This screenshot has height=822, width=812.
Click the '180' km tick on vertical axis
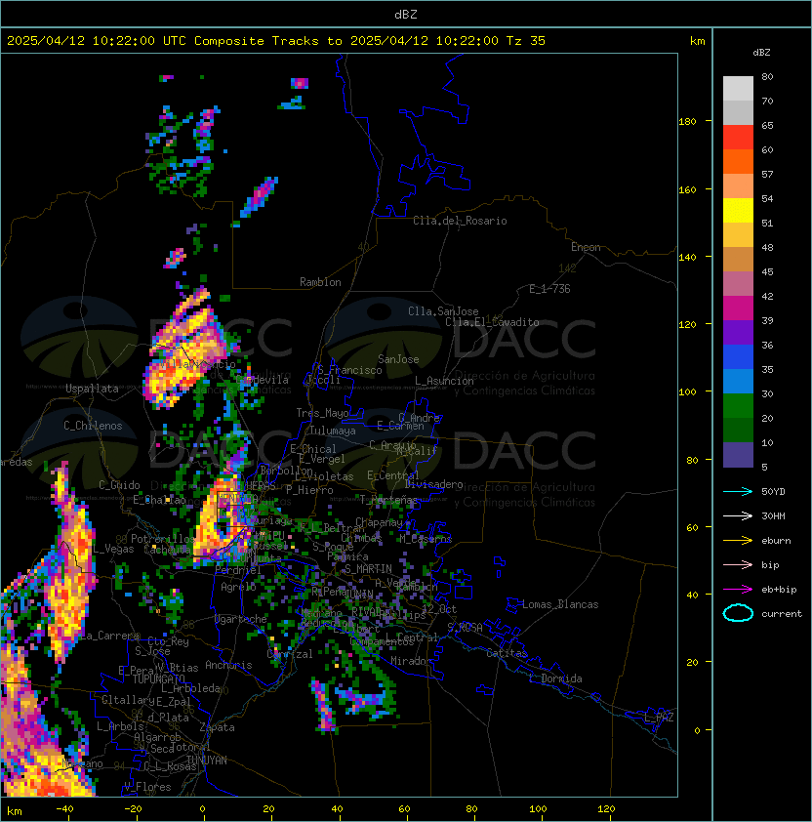687,121
